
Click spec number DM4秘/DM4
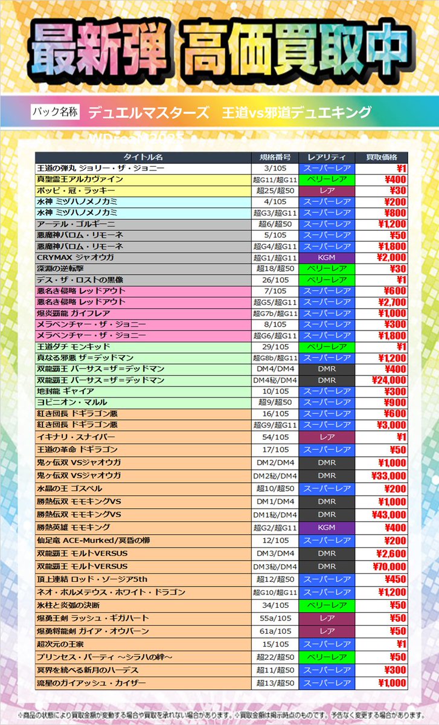[x=275, y=381]
